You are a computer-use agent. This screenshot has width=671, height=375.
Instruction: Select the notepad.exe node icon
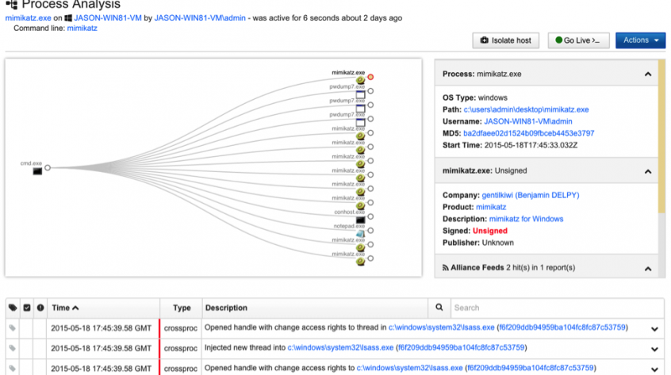(x=360, y=233)
